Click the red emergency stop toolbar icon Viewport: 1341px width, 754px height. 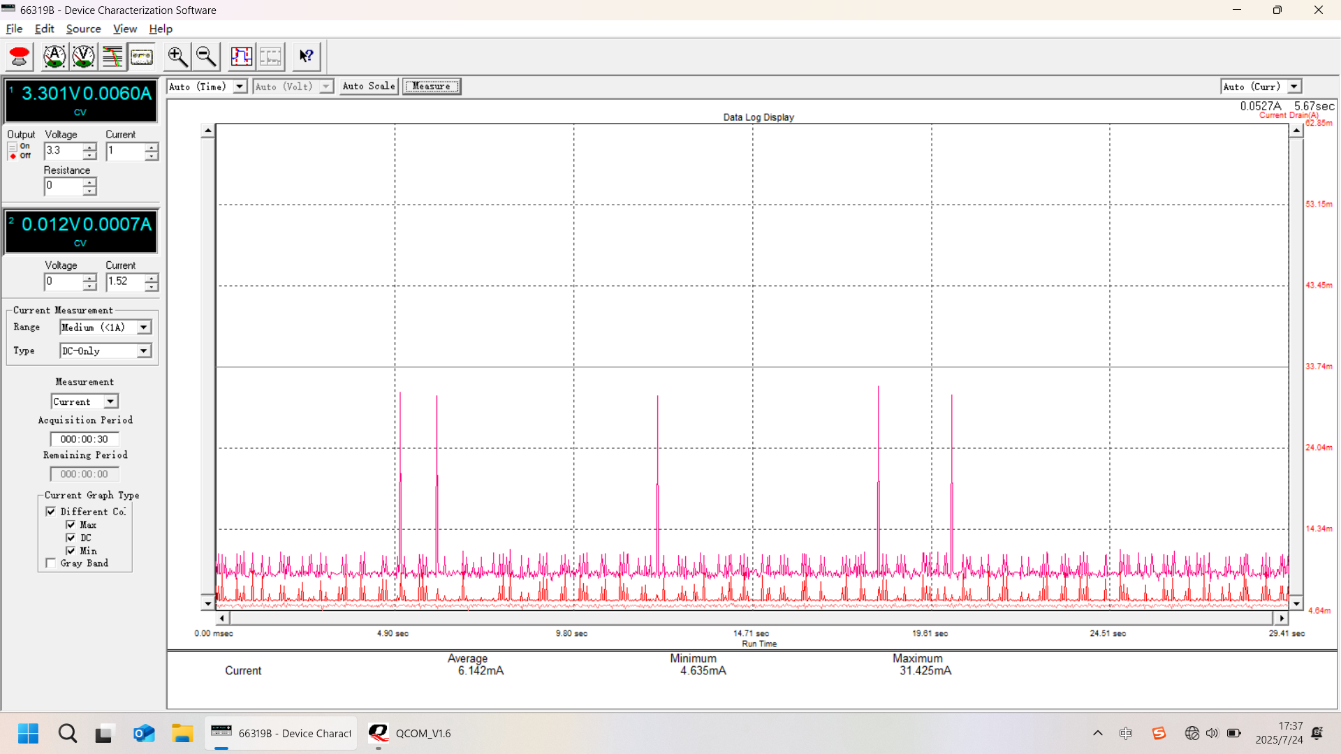19,57
